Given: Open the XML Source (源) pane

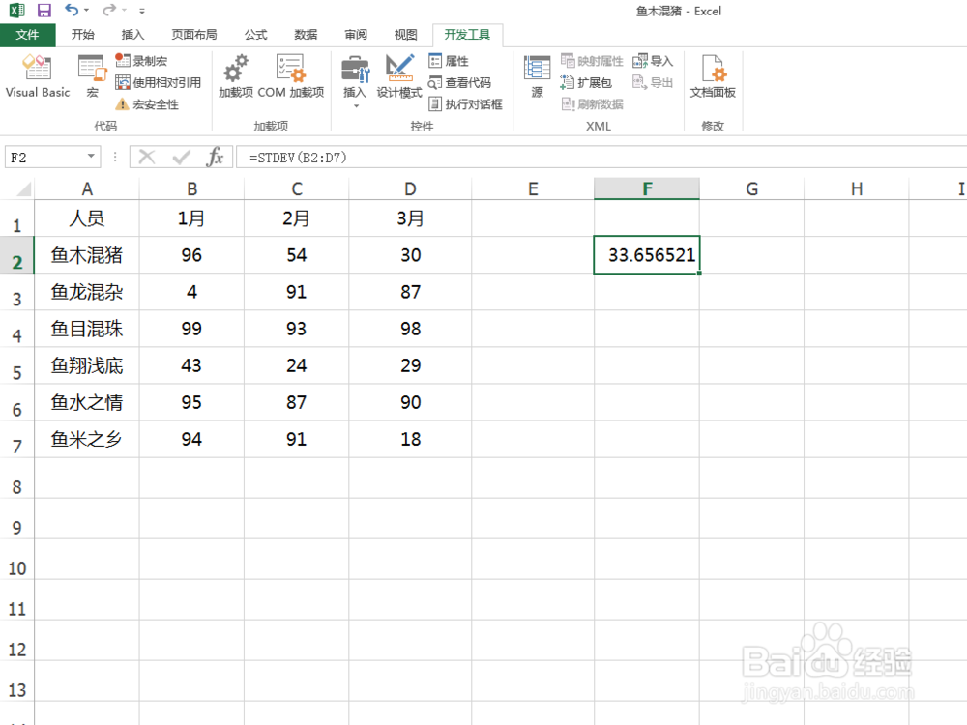Looking at the screenshot, I should pos(537,75).
